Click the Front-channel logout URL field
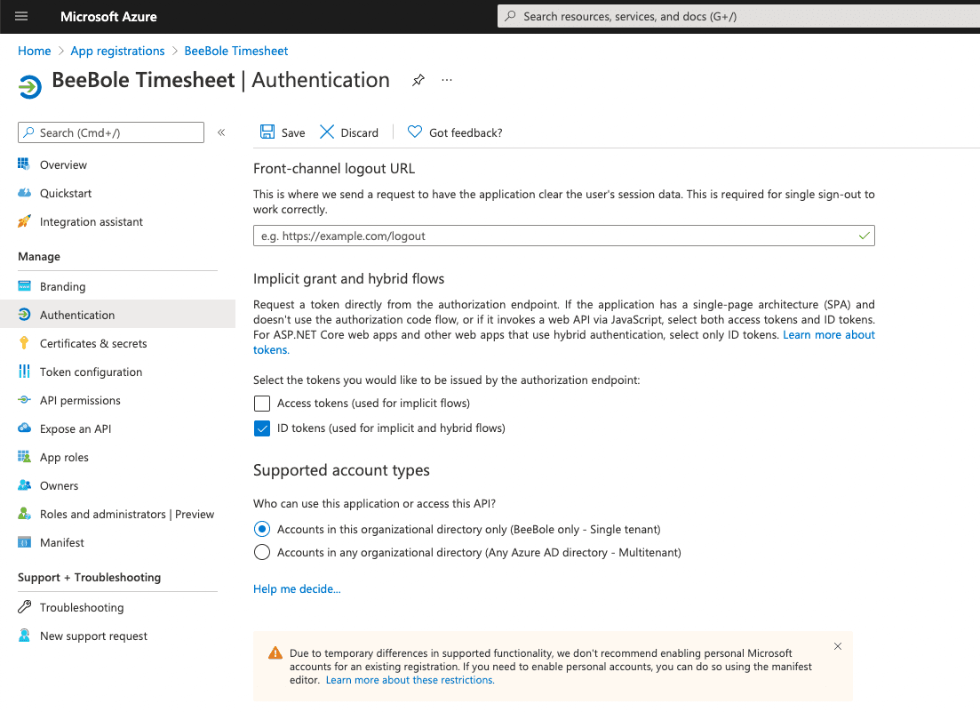Image resolution: width=980 pixels, height=712 pixels. click(563, 236)
